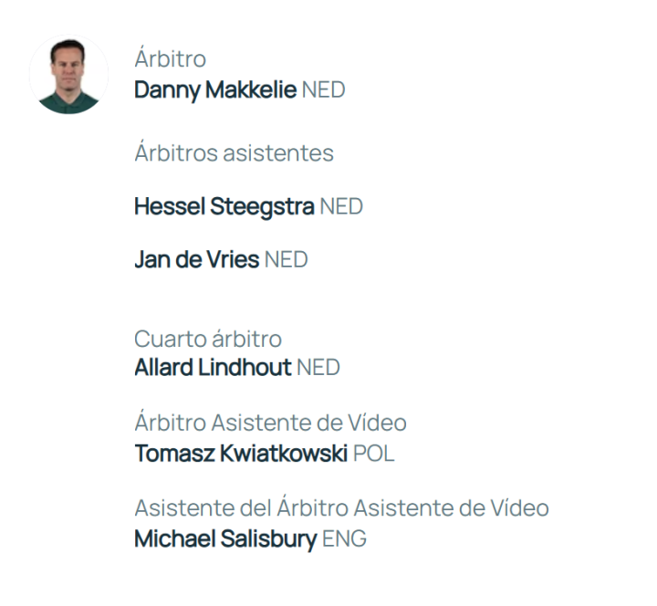Click the 'Árbitros asistentes' heading
Image resolution: width=657 pixels, height=606 pixels.
(x=234, y=152)
